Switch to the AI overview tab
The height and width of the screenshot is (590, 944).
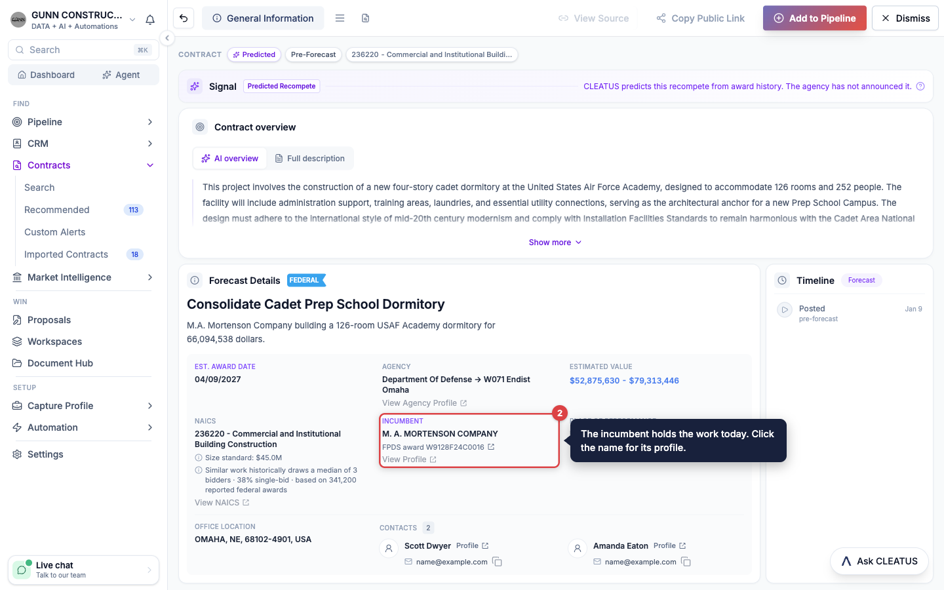click(230, 159)
